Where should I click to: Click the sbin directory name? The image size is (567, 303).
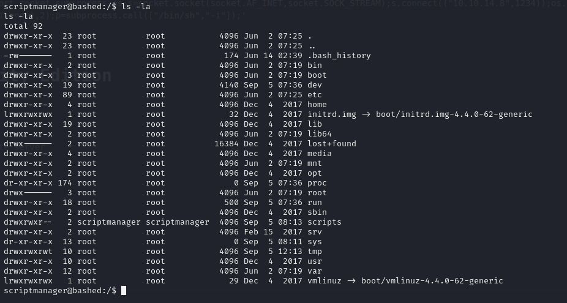point(317,212)
